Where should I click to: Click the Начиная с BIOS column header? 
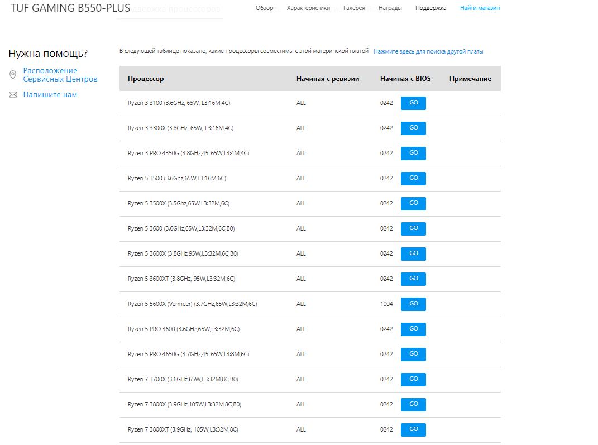(405, 79)
